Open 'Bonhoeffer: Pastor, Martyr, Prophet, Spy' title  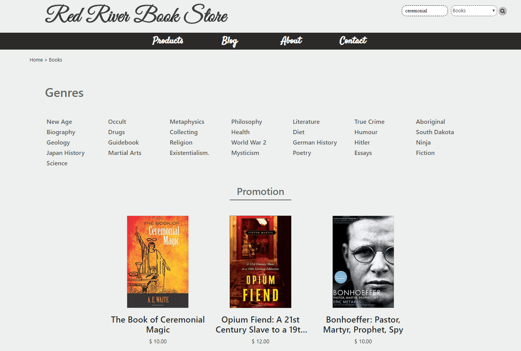click(363, 325)
